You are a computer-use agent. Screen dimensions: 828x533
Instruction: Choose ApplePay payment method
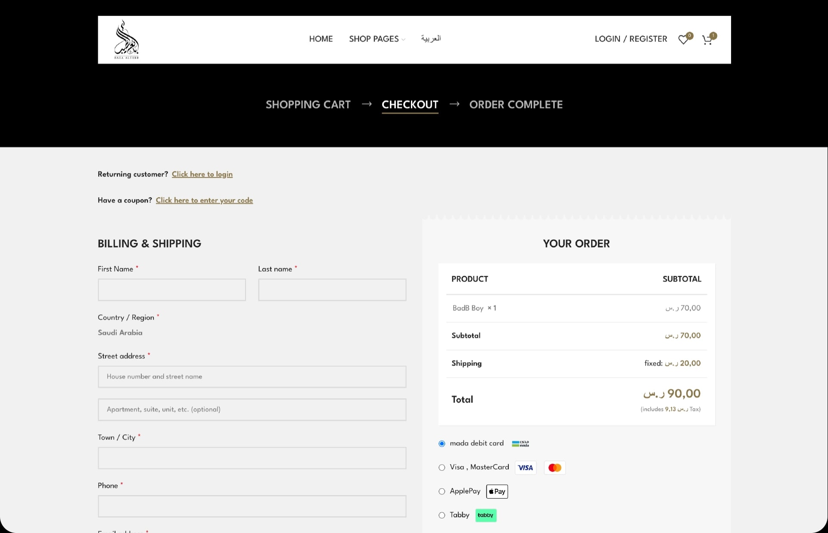[442, 491]
